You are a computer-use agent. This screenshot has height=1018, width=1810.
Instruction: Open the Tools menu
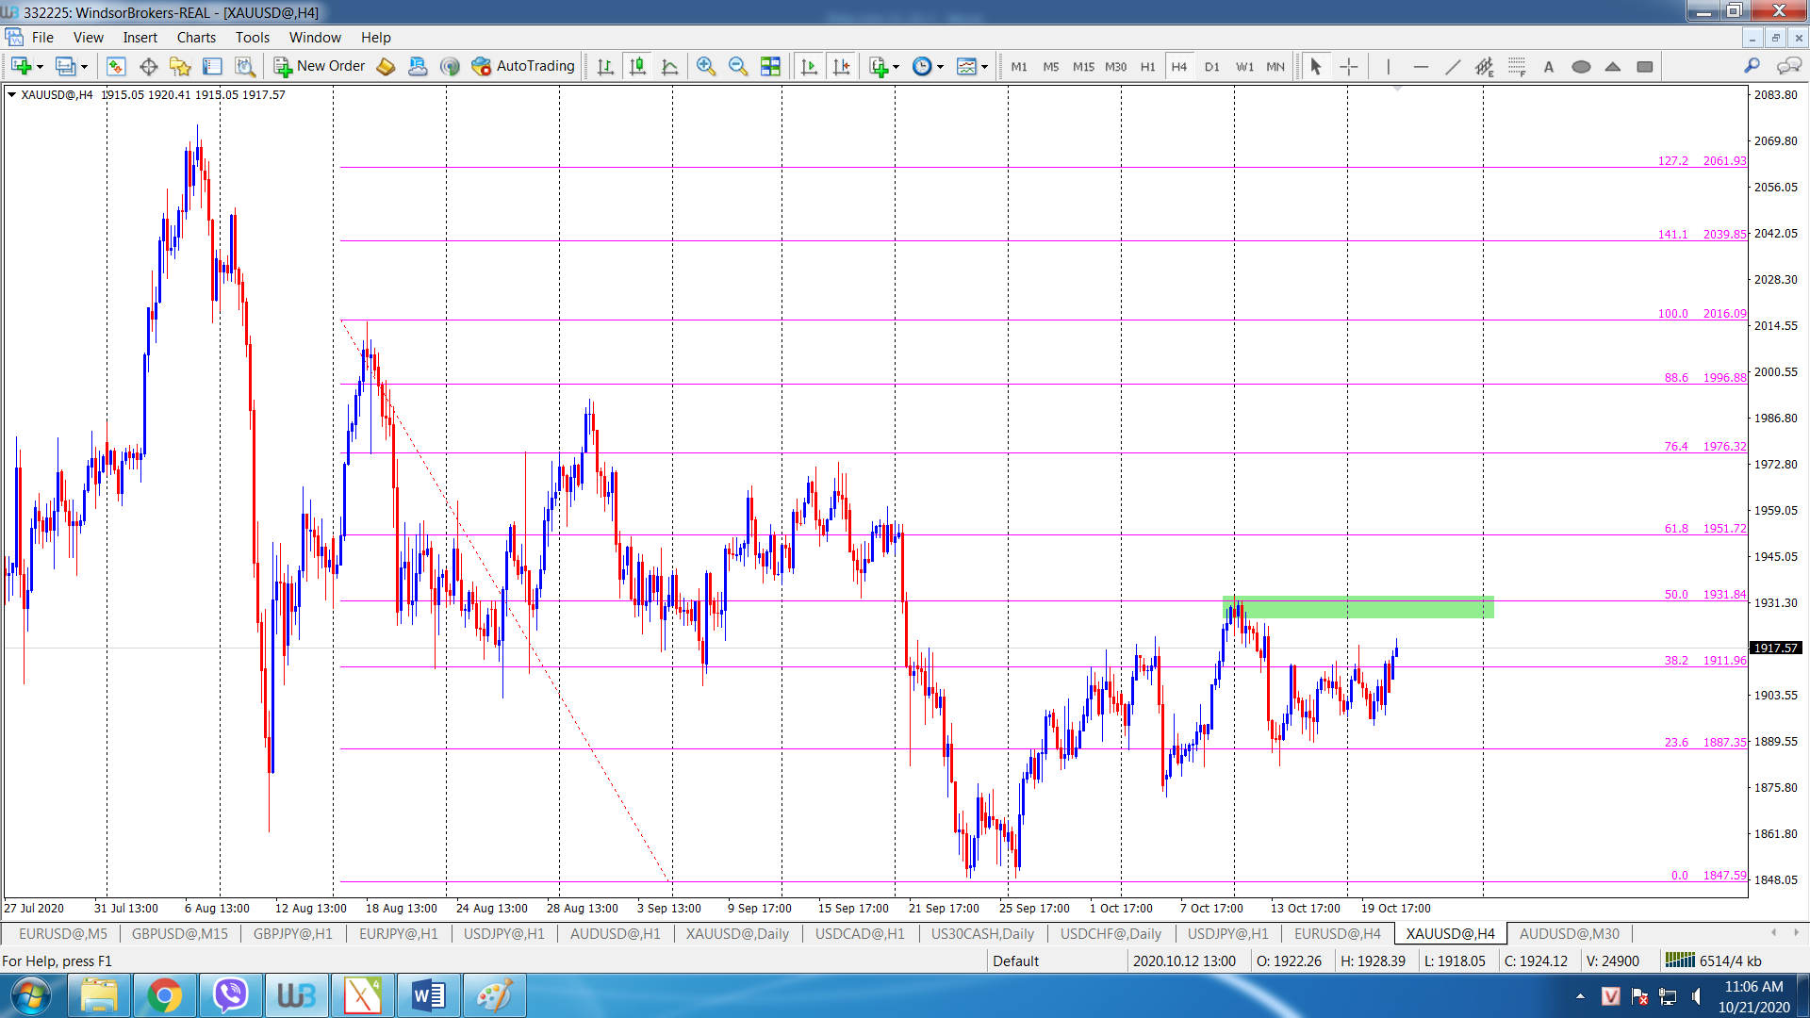click(x=252, y=38)
